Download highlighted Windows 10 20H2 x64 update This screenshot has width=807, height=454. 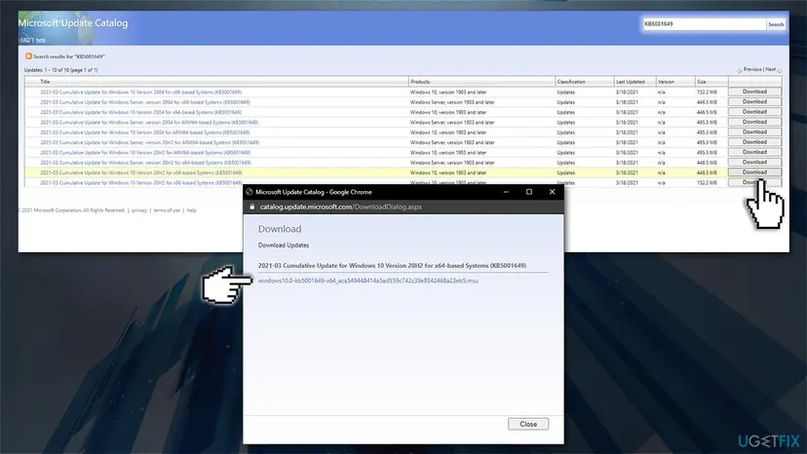coord(754,172)
